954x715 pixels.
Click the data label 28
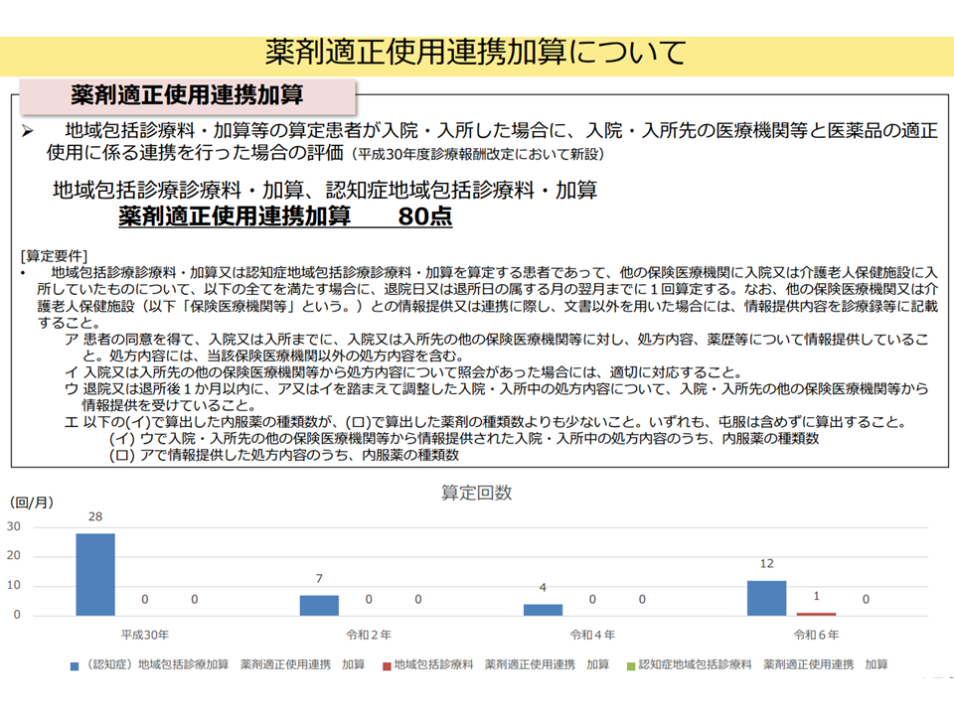[x=95, y=516]
